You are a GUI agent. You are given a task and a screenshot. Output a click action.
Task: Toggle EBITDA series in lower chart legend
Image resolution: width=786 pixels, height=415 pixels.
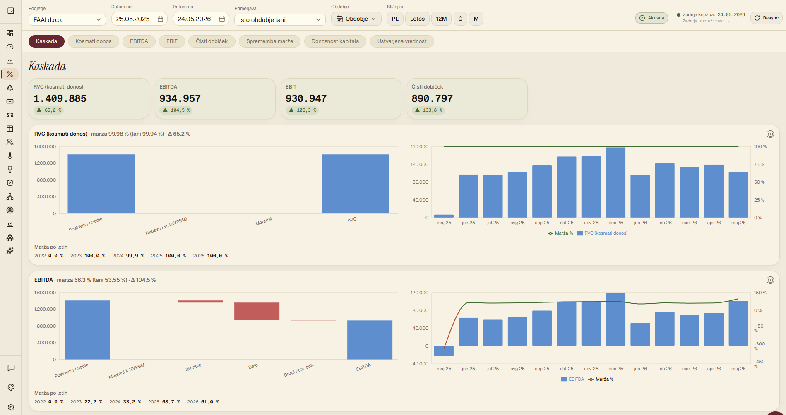(x=572, y=379)
